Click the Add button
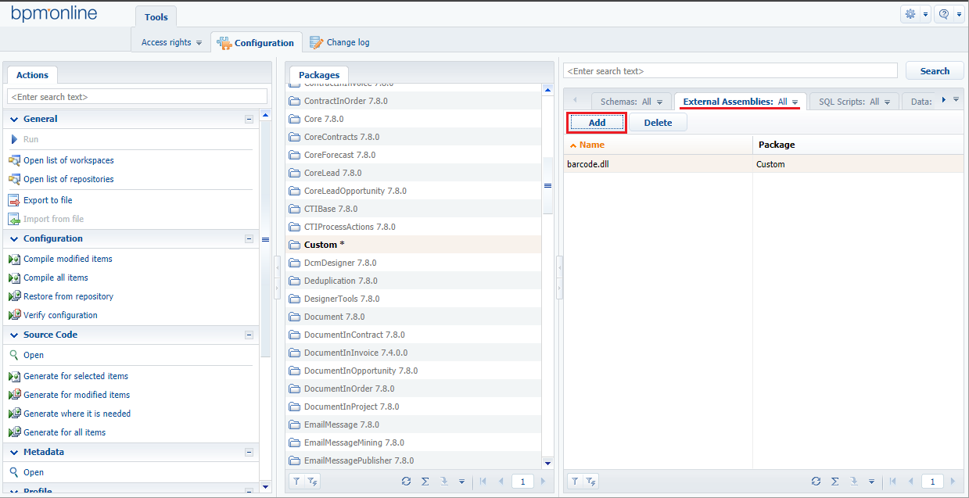969x498 pixels. click(x=597, y=123)
